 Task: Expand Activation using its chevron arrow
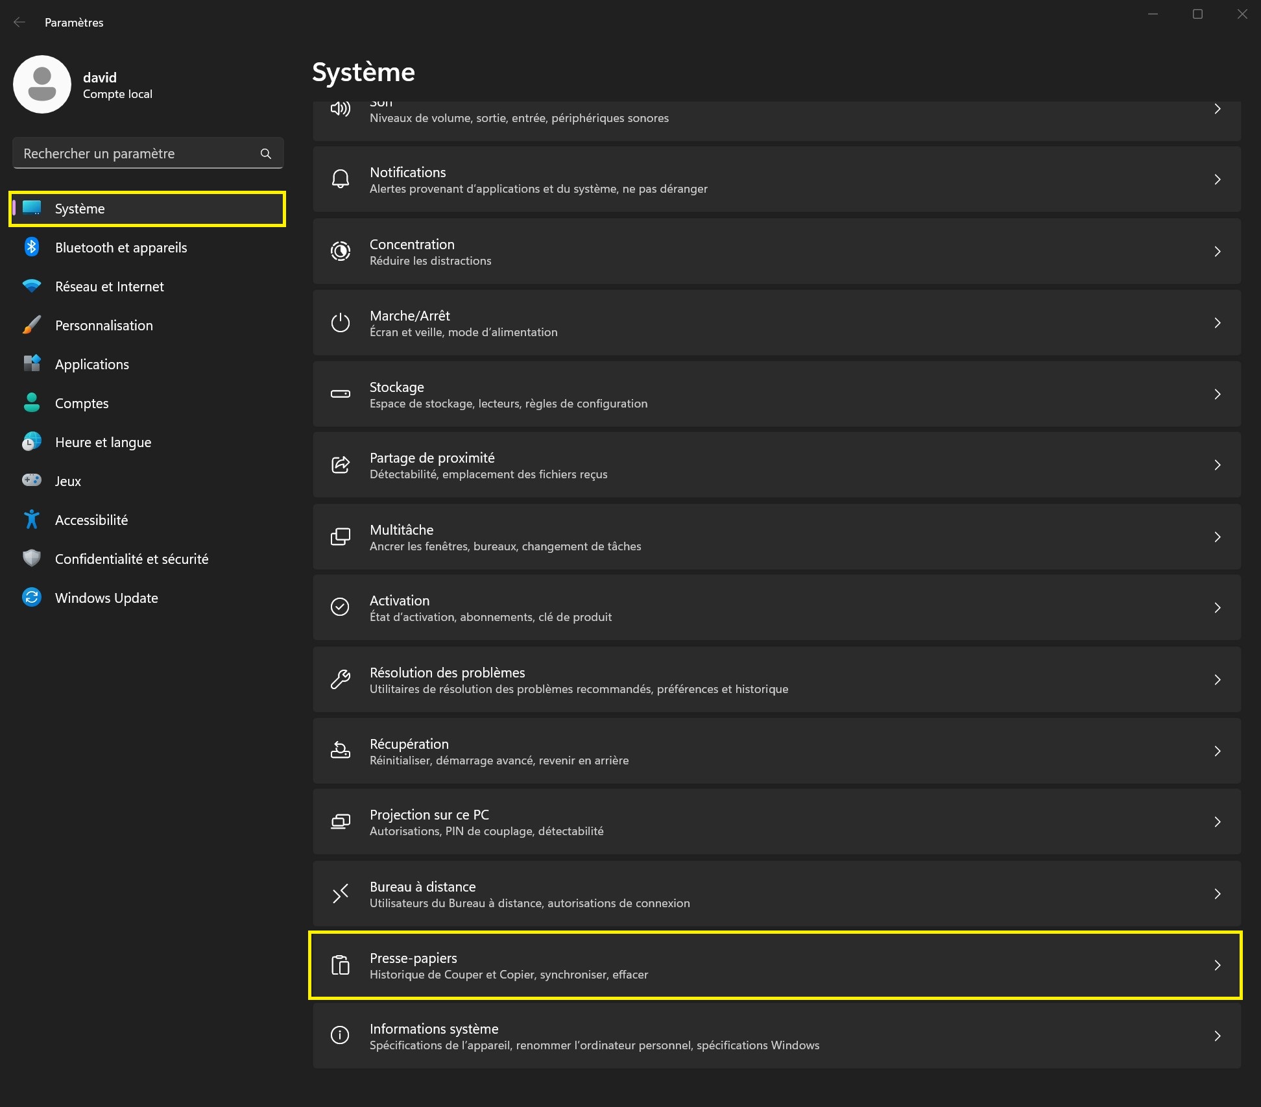coord(1217,608)
